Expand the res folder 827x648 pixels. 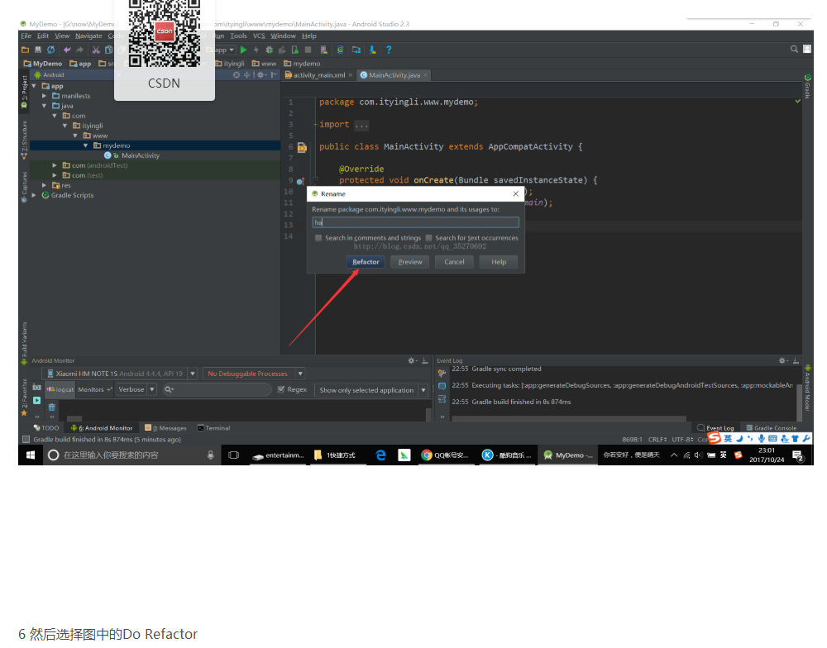[x=45, y=186]
